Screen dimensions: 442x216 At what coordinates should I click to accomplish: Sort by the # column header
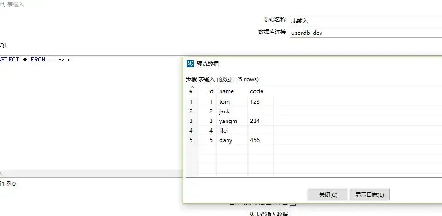192,91
